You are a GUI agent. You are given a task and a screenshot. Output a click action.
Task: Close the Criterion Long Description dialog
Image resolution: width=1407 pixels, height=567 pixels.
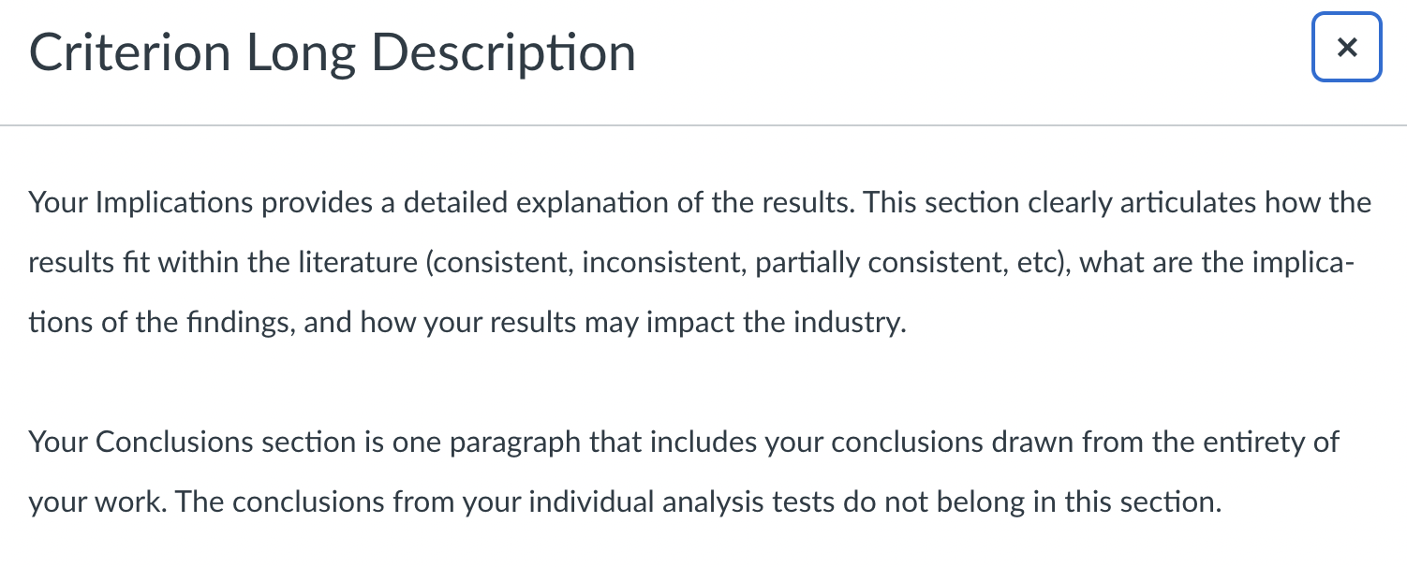[1346, 48]
